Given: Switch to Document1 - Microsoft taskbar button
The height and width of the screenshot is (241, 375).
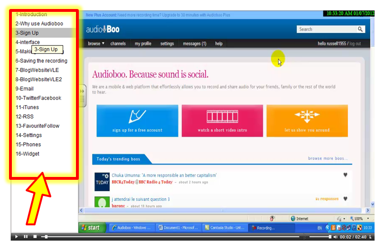Looking at the screenshot, I should (x=178, y=228).
